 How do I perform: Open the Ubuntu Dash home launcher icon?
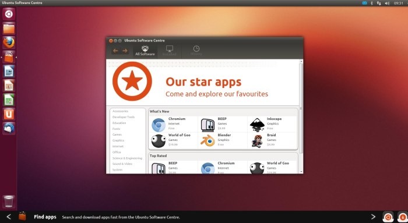point(9,14)
